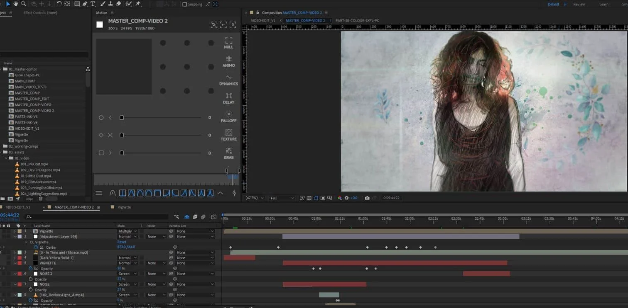This screenshot has height=308, width=628.
Task: Click Reset for CC Vignette effect
Action: tap(122, 242)
